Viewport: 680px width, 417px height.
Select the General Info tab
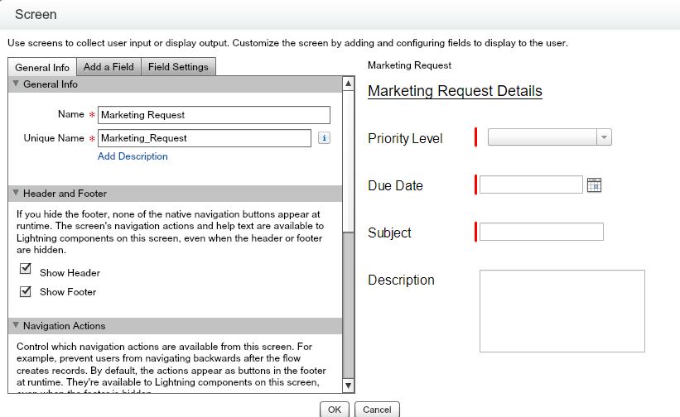tap(41, 67)
